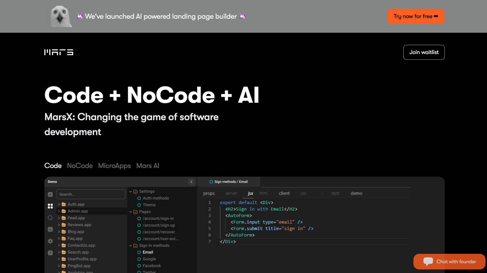Collapse the Pages group chevron
This screenshot has height=273, width=487.
[x=131, y=212]
